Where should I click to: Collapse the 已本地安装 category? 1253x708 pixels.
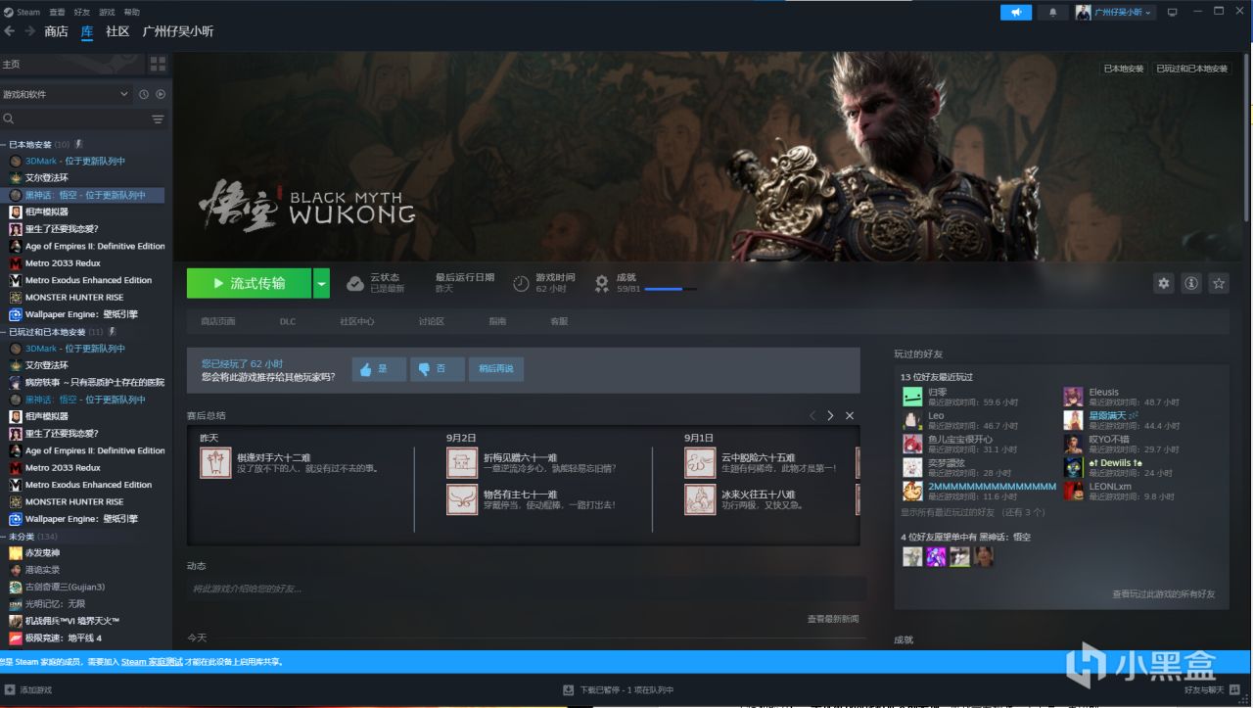point(4,144)
